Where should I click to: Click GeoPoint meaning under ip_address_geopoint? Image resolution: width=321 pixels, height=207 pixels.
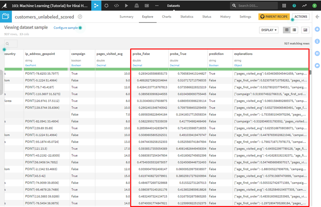[x=31, y=65]
